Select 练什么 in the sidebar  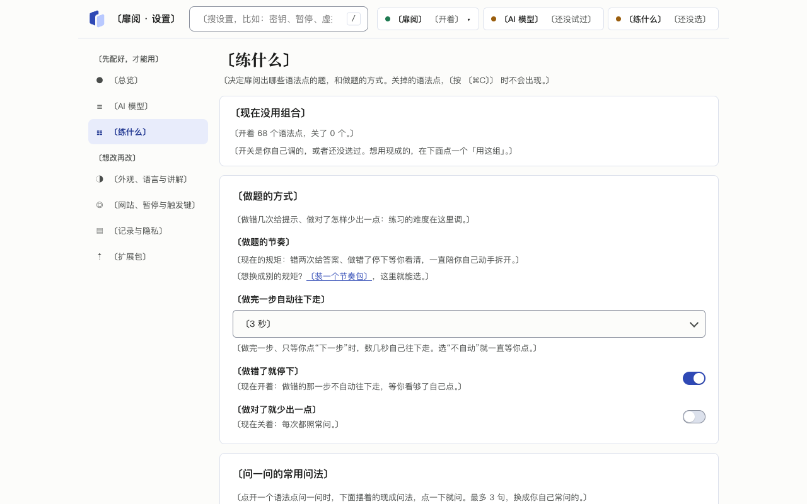[x=148, y=132]
